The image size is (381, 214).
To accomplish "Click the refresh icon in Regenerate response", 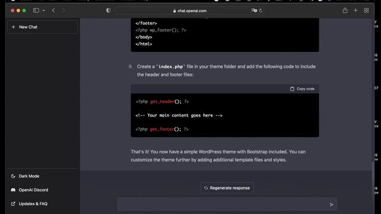I will [206, 188].
